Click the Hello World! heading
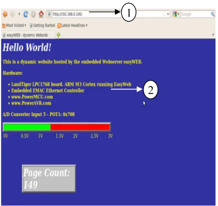The image size is (218, 206). 27,47
